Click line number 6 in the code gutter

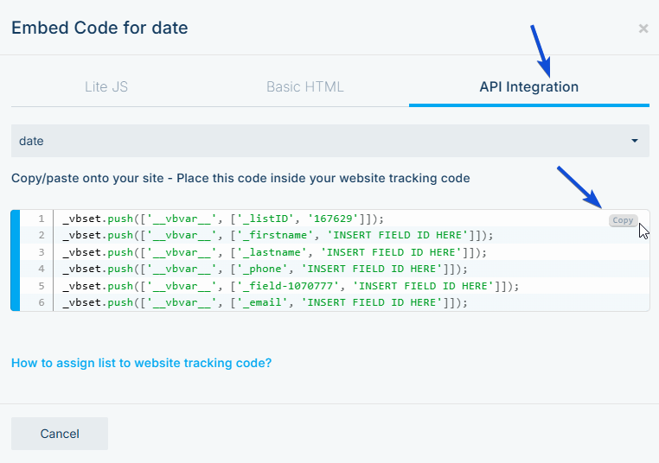point(42,302)
